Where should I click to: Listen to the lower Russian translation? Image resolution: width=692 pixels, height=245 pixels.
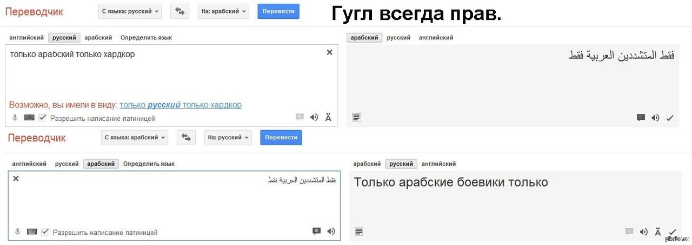(643, 232)
